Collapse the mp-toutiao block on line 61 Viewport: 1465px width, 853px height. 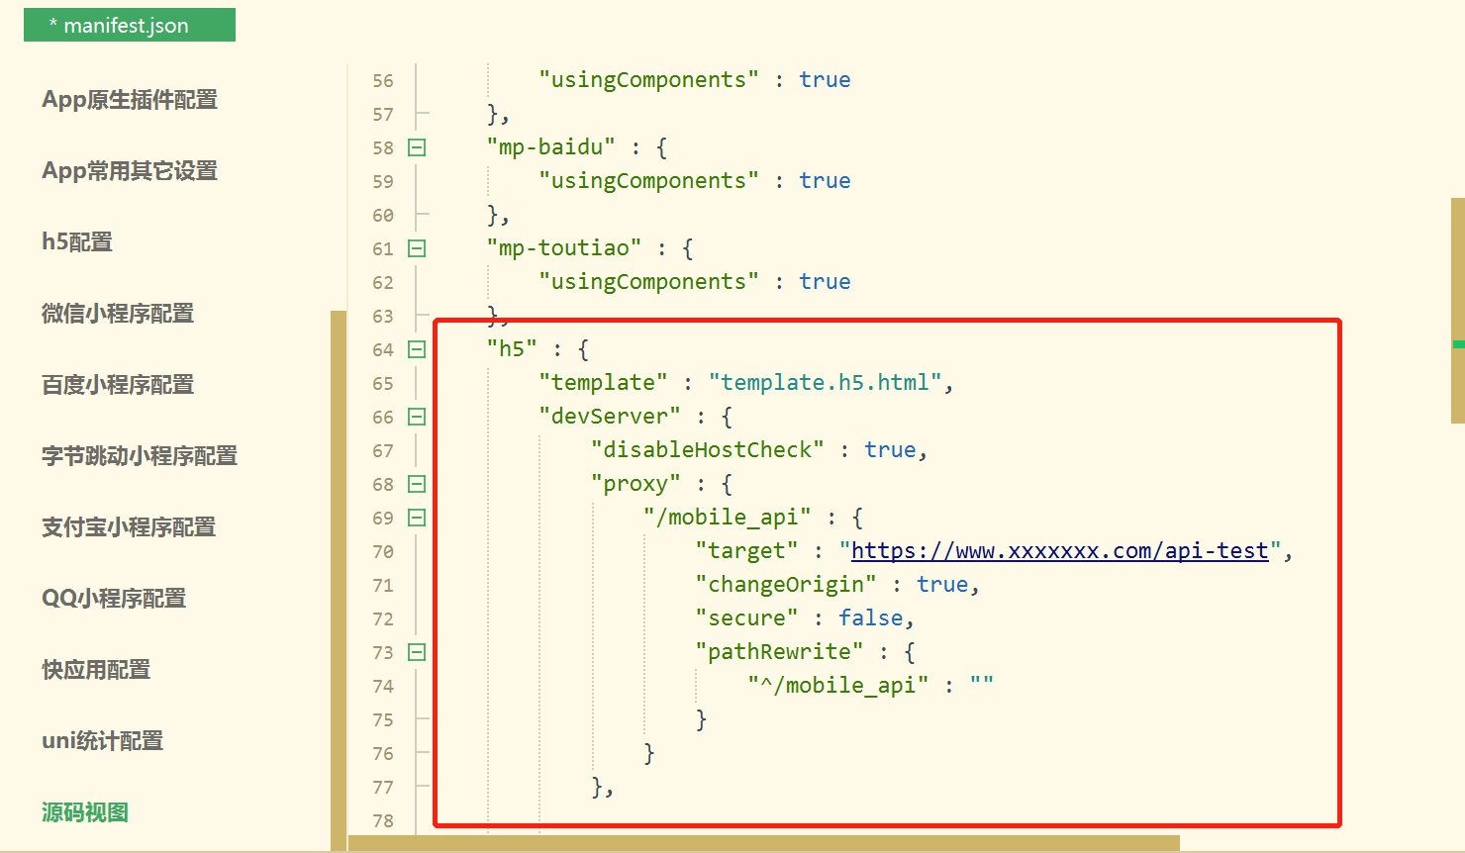point(417,248)
